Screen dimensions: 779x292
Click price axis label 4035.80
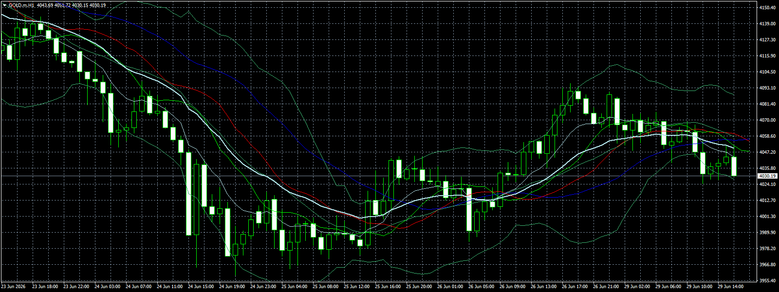click(767, 168)
